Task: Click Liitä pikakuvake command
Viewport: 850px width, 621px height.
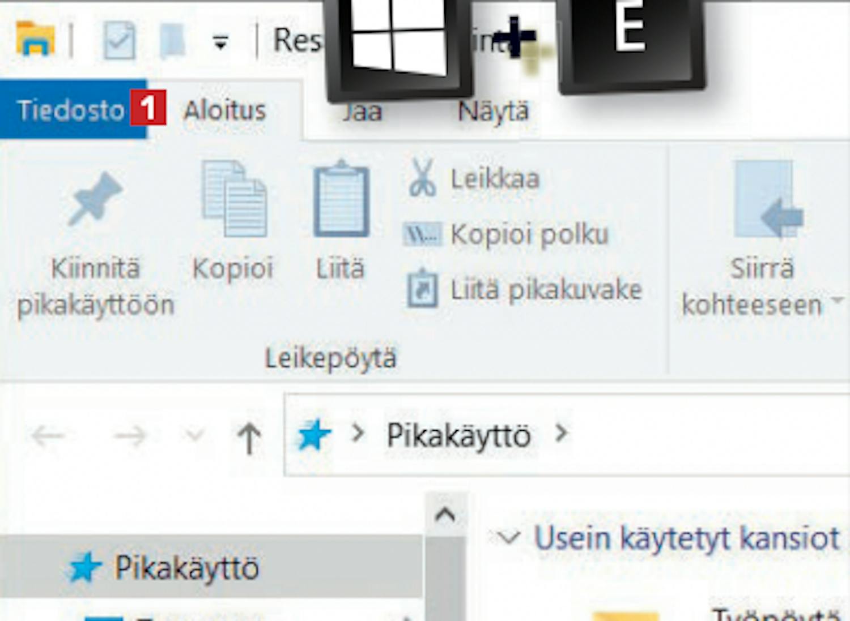Action: pyautogui.click(x=524, y=289)
